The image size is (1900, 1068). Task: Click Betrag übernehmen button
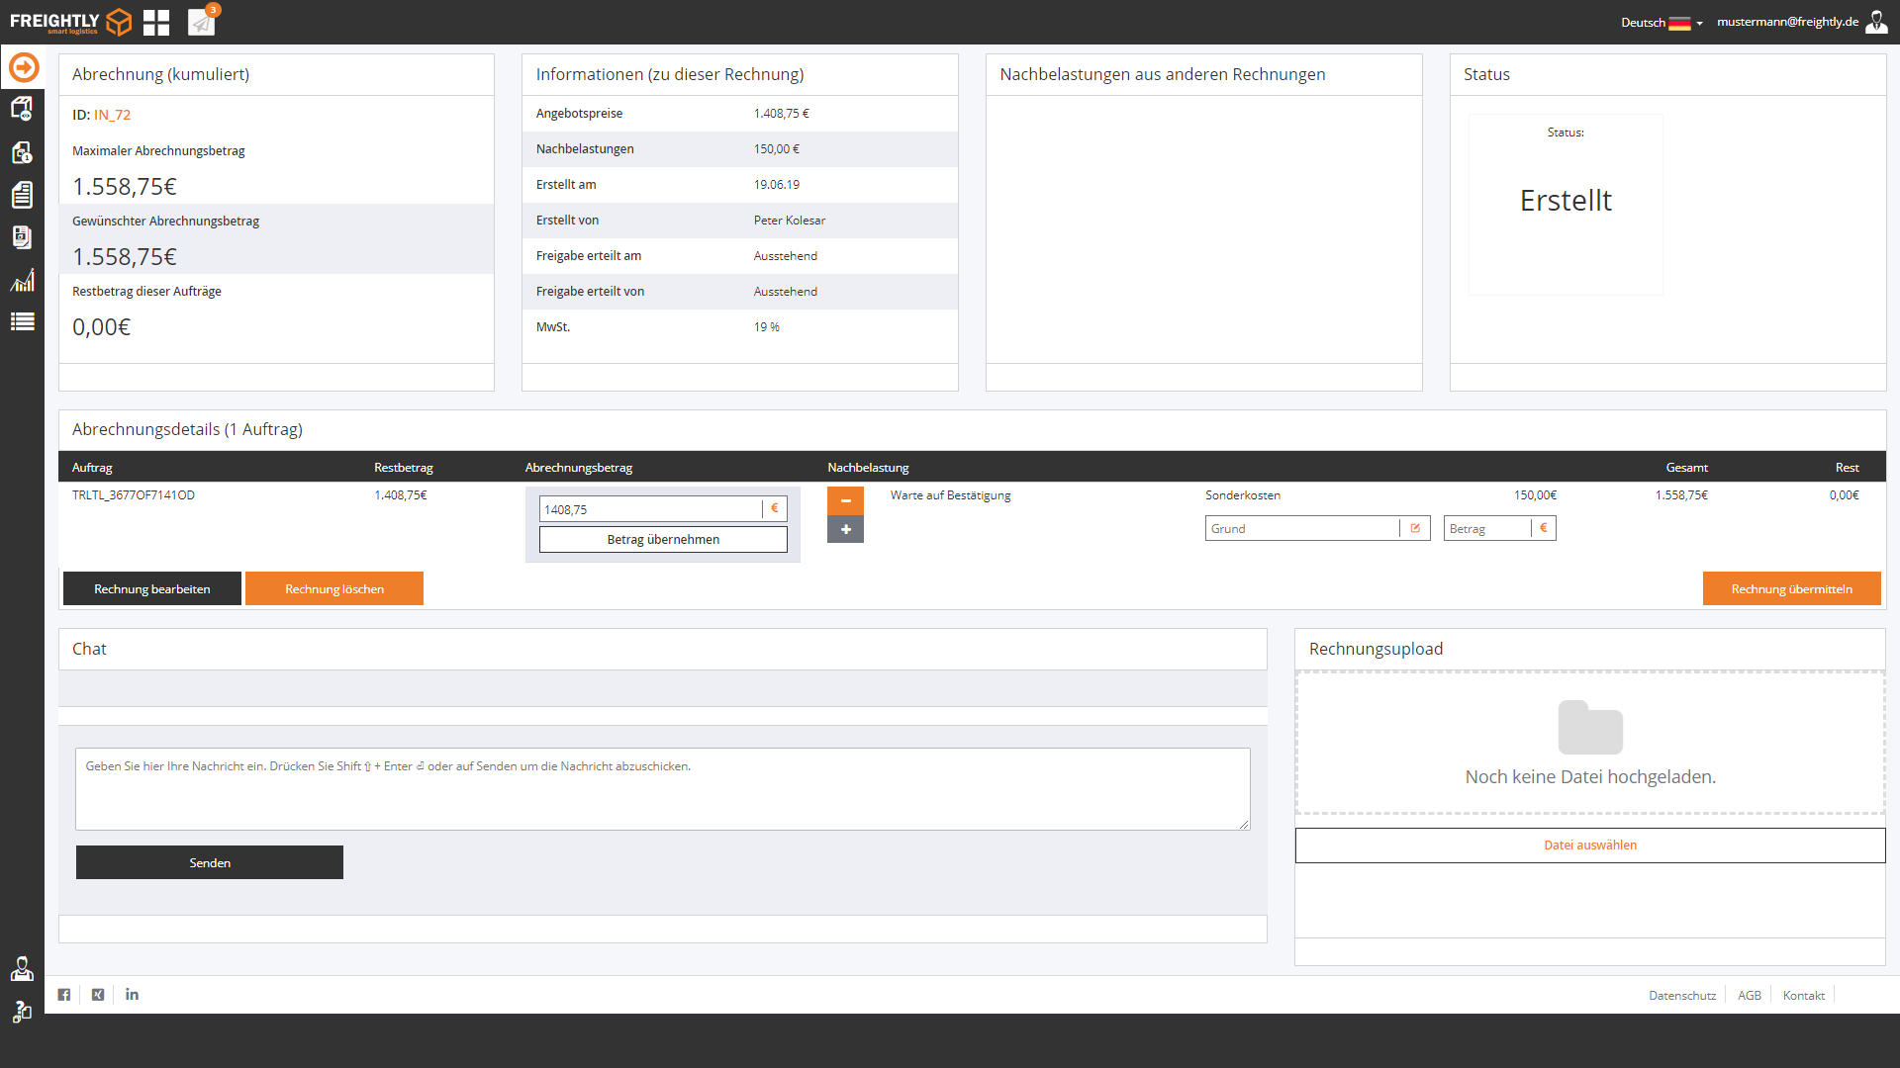[x=663, y=539]
